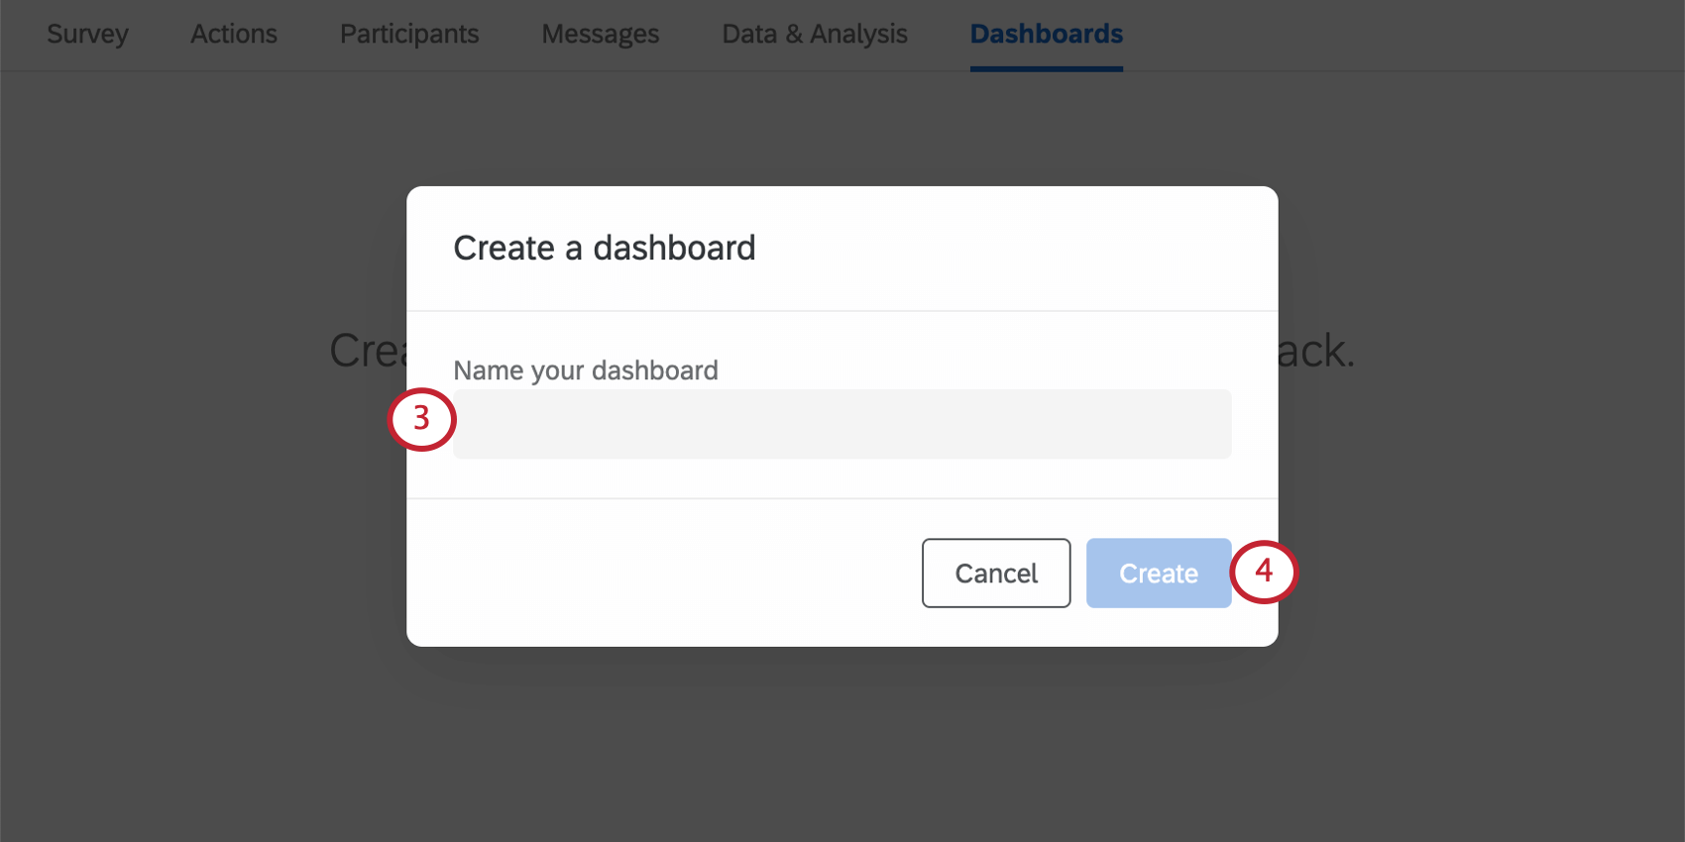
Task: Switch to the Survey tab
Action: (87, 34)
